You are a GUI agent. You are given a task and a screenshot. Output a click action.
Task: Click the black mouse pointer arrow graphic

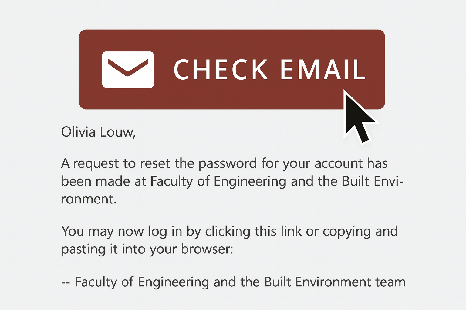(357, 116)
